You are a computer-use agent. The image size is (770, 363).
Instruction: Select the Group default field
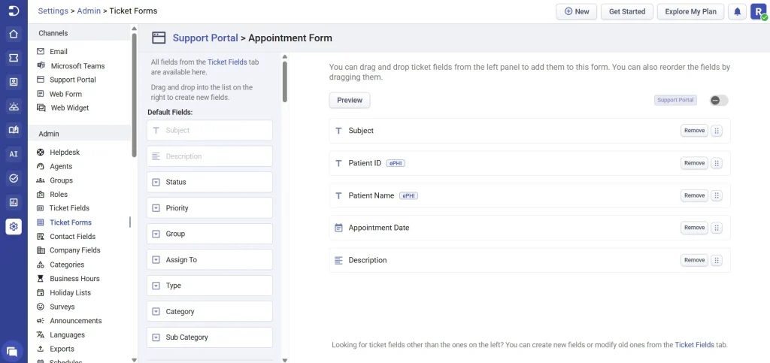coord(210,234)
